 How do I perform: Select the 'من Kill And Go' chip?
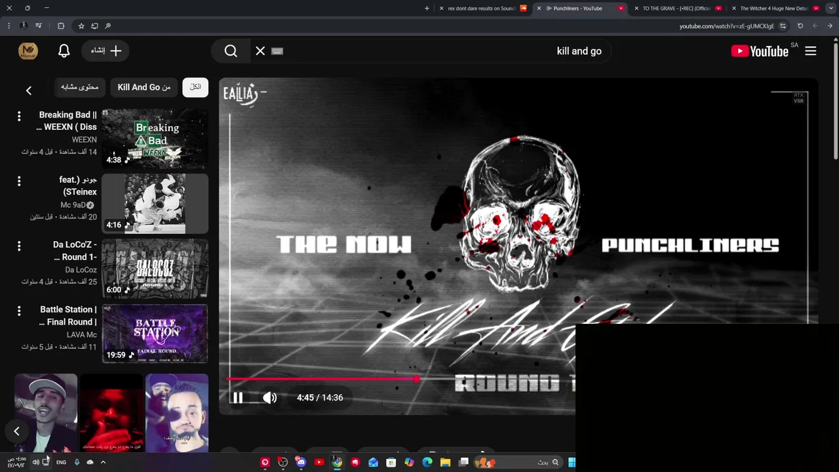[x=144, y=87]
